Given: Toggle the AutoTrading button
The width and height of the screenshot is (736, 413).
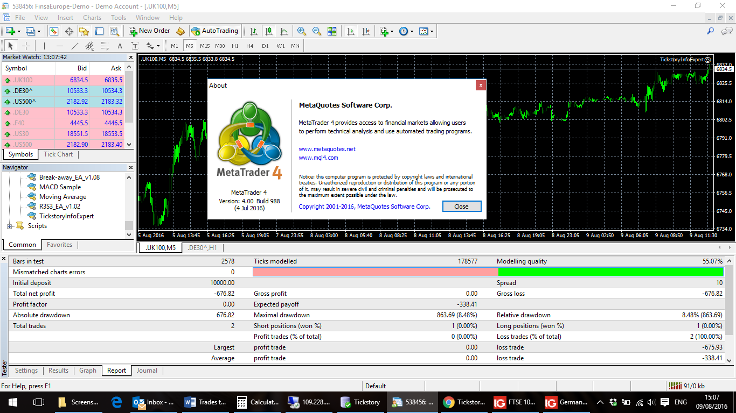Looking at the screenshot, I should (x=214, y=31).
